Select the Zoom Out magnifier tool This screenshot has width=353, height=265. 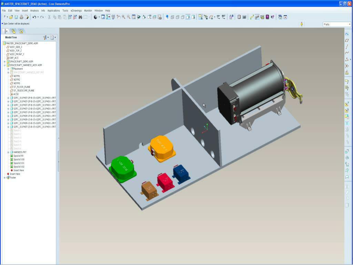point(129,17)
